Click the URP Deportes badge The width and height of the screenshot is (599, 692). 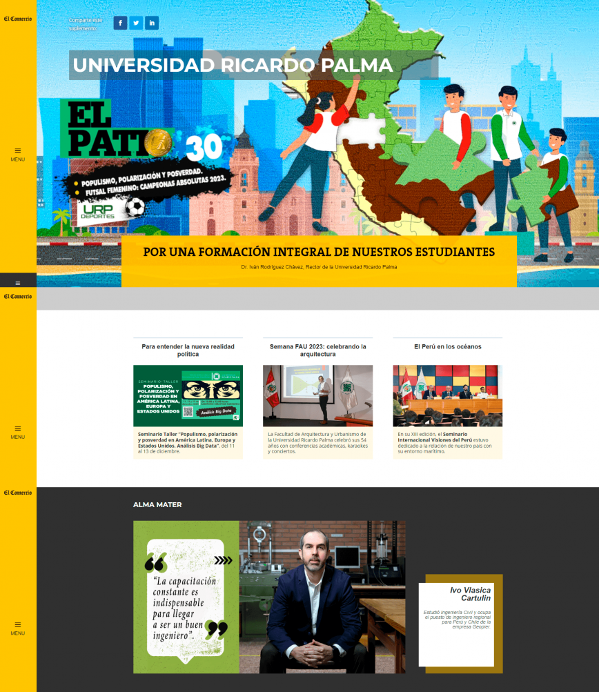click(x=110, y=211)
